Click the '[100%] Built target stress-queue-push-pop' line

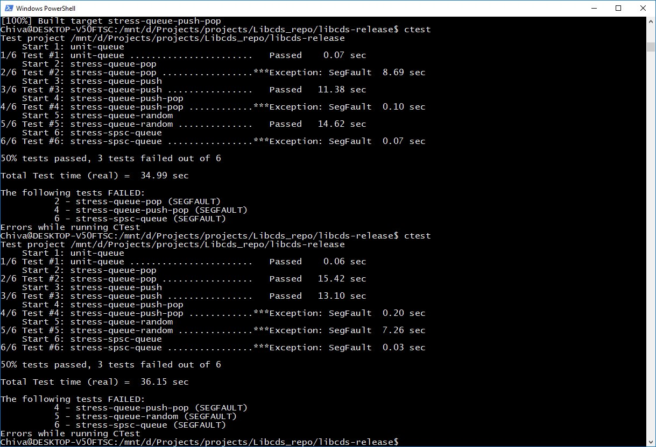click(111, 21)
